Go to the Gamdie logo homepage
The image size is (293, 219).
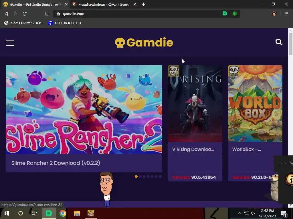pyautogui.click(x=144, y=43)
